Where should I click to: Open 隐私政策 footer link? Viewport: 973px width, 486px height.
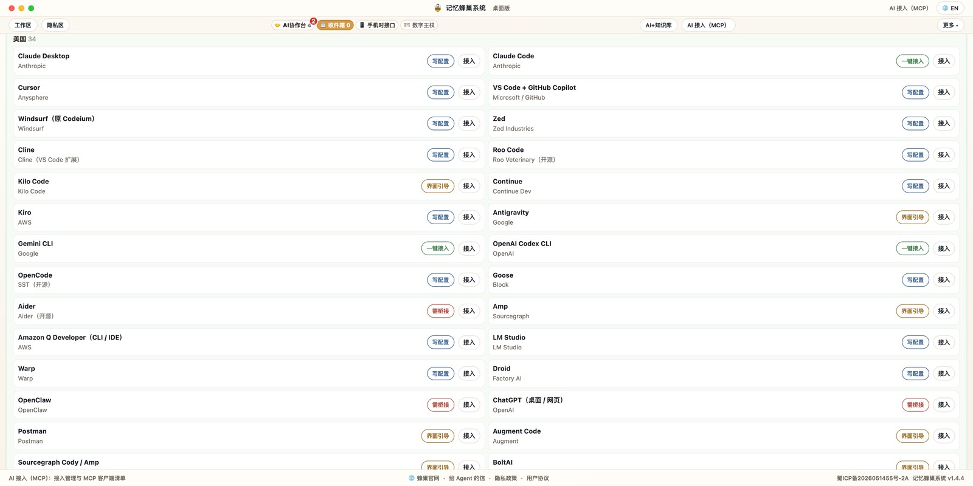click(505, 479)
